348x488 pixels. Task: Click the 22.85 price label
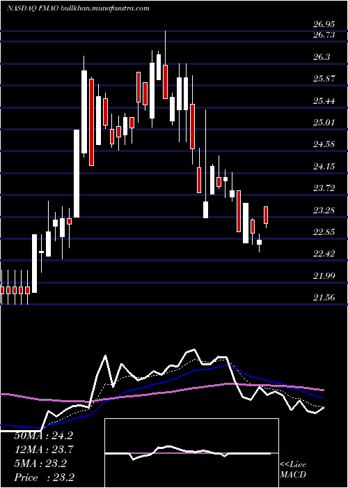tap(324, 232)
